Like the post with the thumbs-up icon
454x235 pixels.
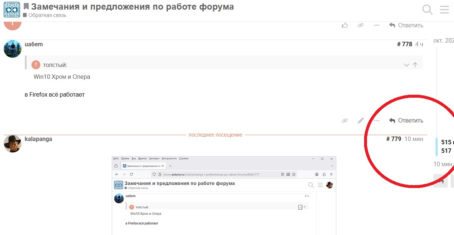[345, 25]
